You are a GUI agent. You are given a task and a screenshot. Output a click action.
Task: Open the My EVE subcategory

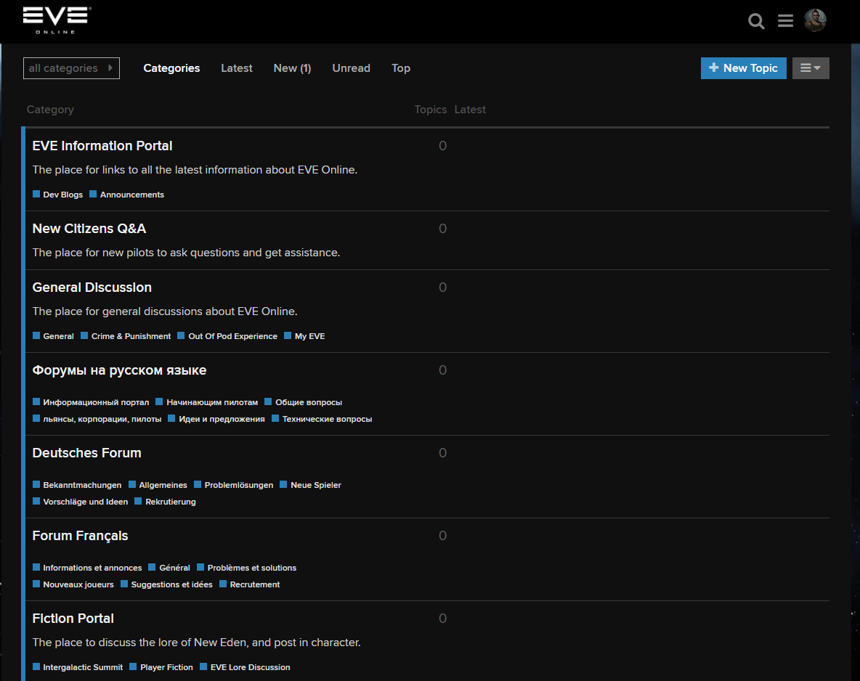(304, 336)
